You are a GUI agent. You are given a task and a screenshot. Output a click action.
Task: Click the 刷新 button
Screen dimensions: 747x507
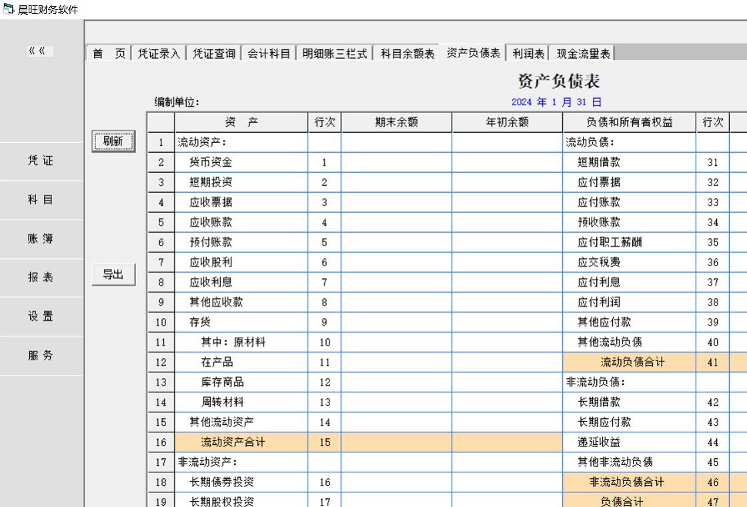tap(113, 141)
